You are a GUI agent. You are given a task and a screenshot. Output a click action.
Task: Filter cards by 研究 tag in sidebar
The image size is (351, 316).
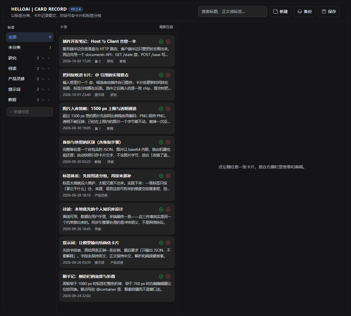(12, 58)
